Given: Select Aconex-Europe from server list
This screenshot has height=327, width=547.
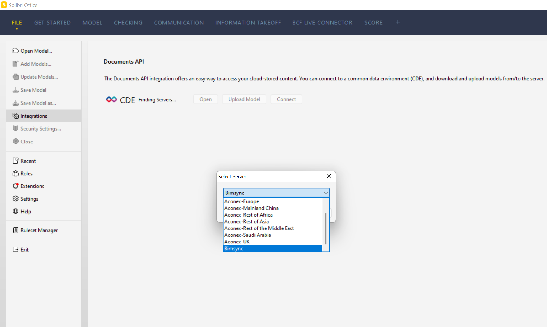Looking at the screenshot, I should (x=273, y=201).
